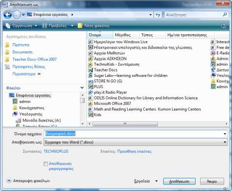Select Math and Reading Learning Centers icon
Image resolution: width=232 pixels, height=191 pixels.
[x=90, y=109]
